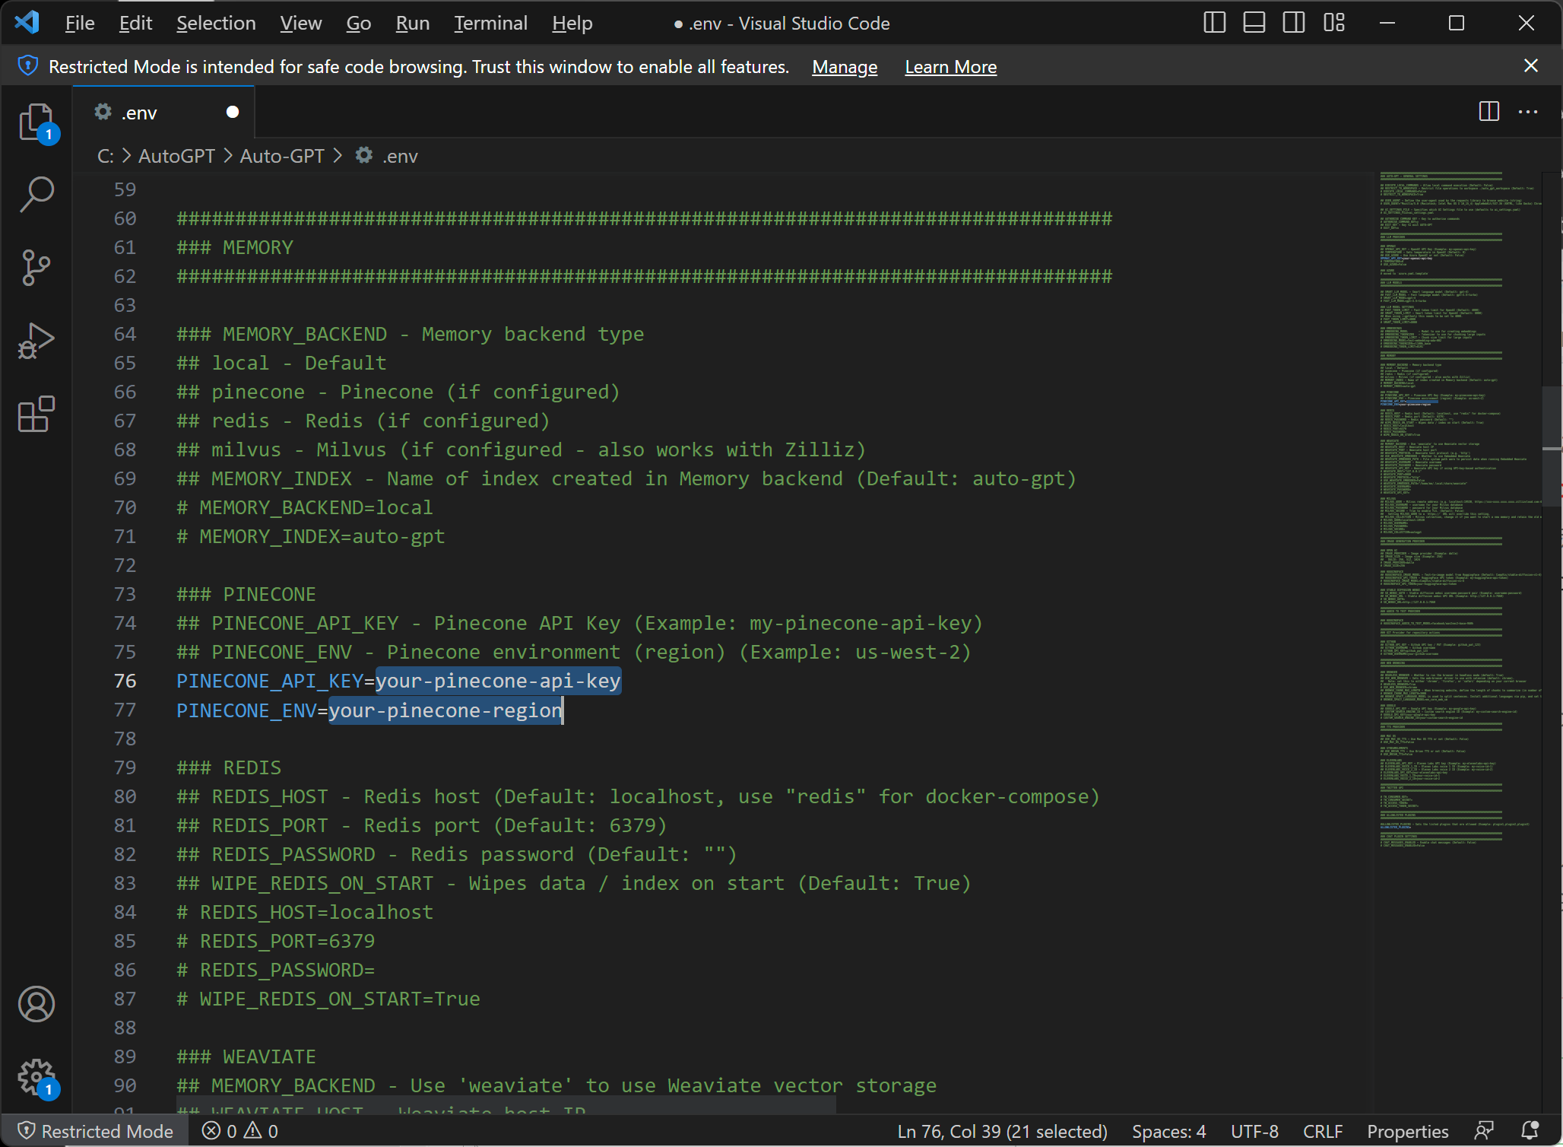Open the Run and Debug view
Screen dimensions: 1563x1147
coord(36,341)
